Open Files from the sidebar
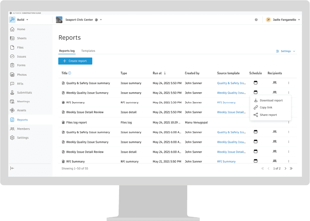The height and width of the screenshot is (221, 310). (x=20, y=48)
